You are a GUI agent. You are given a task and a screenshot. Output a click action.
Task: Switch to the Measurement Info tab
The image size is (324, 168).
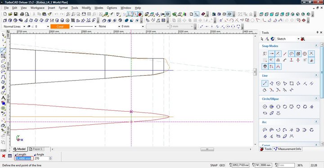[x=288, y=149]
